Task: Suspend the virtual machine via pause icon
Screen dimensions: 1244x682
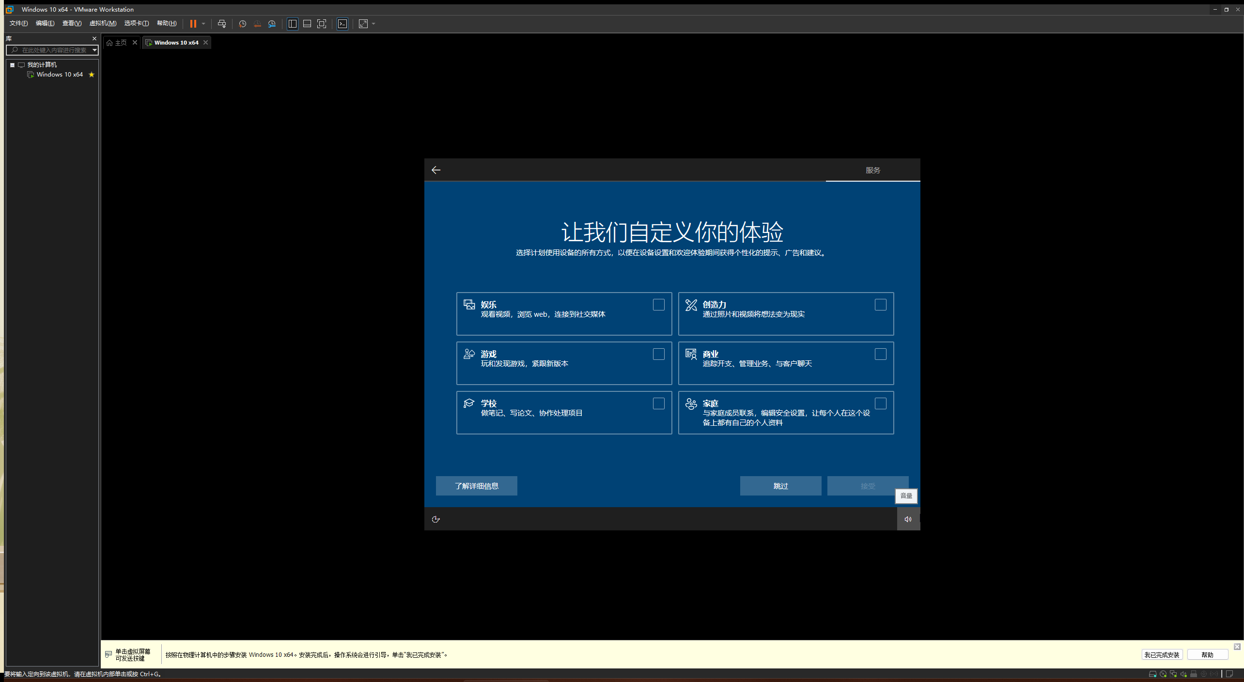Action: [193, 24]
